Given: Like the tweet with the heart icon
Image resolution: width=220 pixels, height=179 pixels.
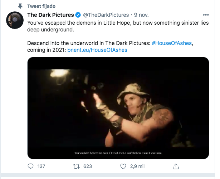Looking at the screenshot, I should pos(123,166).
